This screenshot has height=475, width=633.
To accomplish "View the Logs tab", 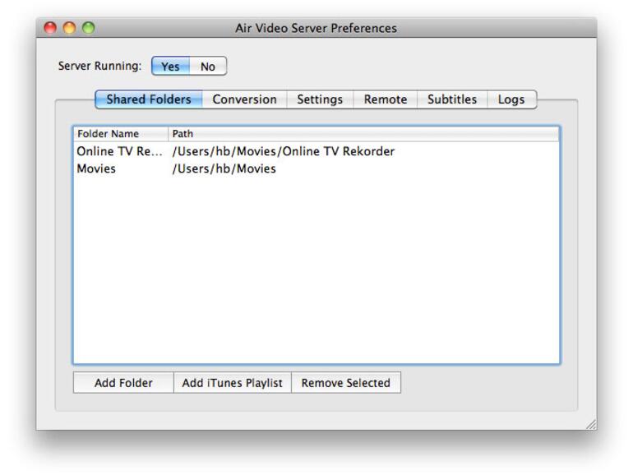I will pos(511,99).
